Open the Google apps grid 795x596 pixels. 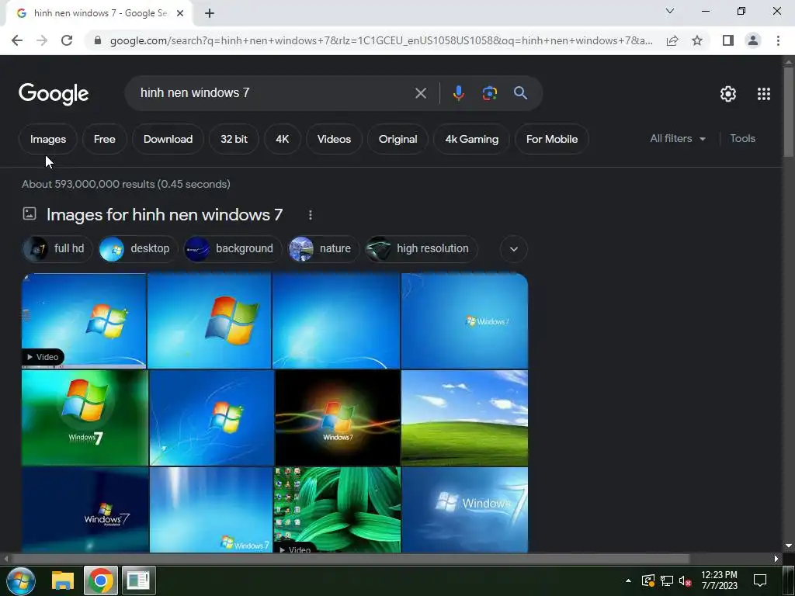(x=764, y=94)
